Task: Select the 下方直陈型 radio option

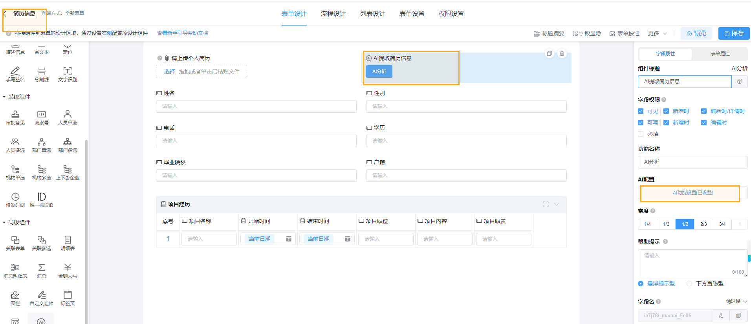Action: pos(689,284)
